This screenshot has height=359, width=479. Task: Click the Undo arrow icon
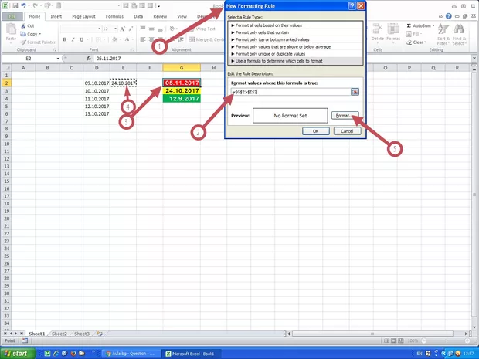(23, 5)
